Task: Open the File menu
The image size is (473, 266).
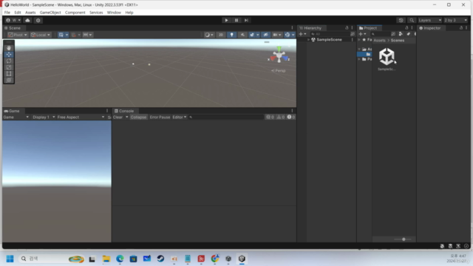Action: click(x=7, y=13)
